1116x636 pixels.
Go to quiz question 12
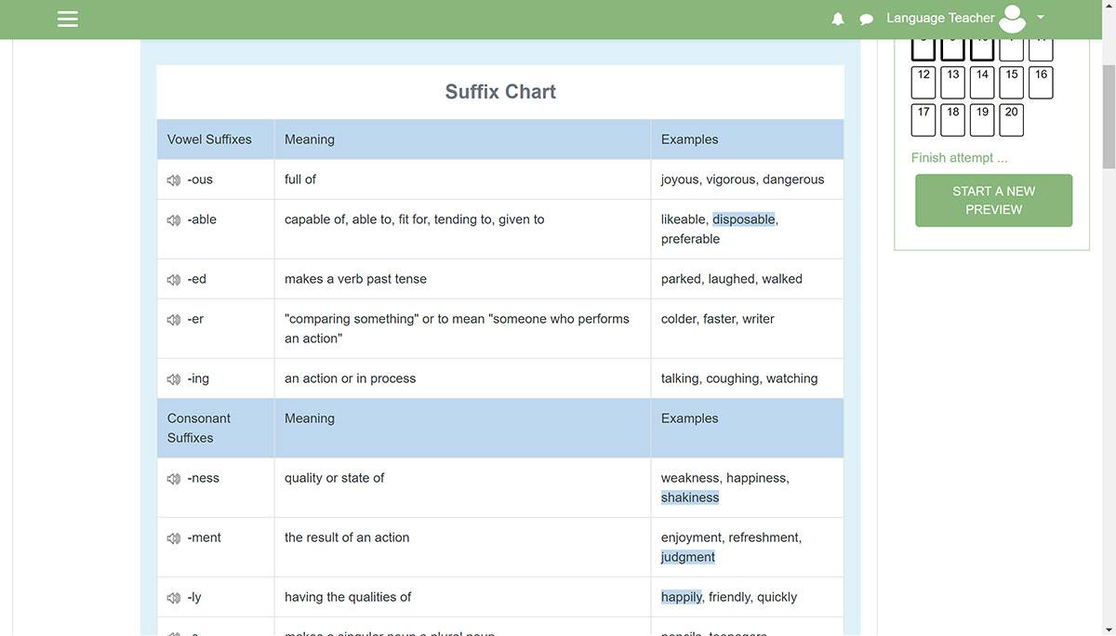point(923,83)
